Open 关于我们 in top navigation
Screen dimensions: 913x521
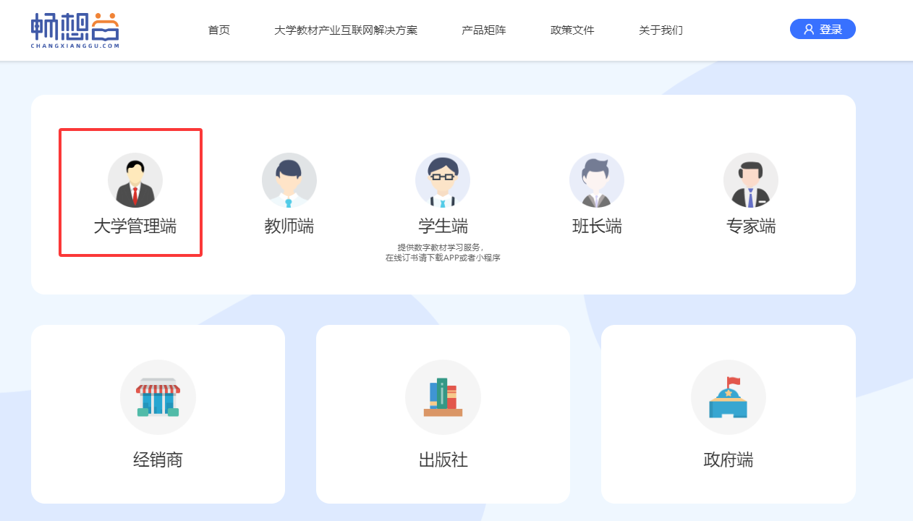pos(661,30)
